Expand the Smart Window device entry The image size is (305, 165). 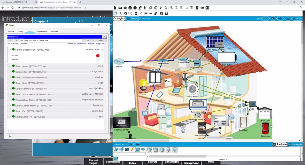(x=10, y=77)
